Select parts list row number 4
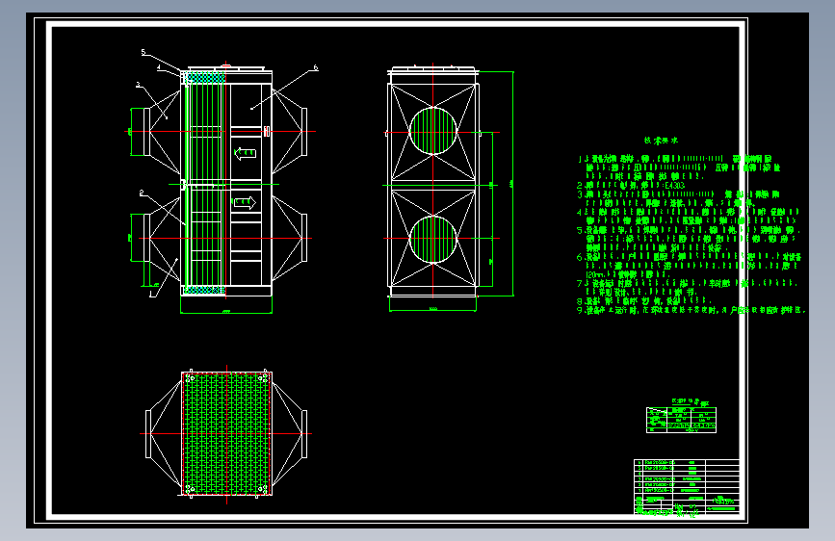Image resolution: width=835 pixels, height=541 pixels. click(x=687, y=474)
